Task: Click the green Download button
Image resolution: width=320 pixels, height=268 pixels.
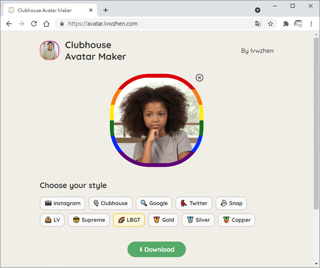Action: point(156,250)
